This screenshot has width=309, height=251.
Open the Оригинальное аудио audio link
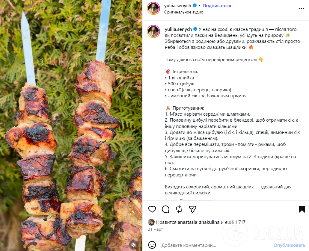tap(184, 12)
